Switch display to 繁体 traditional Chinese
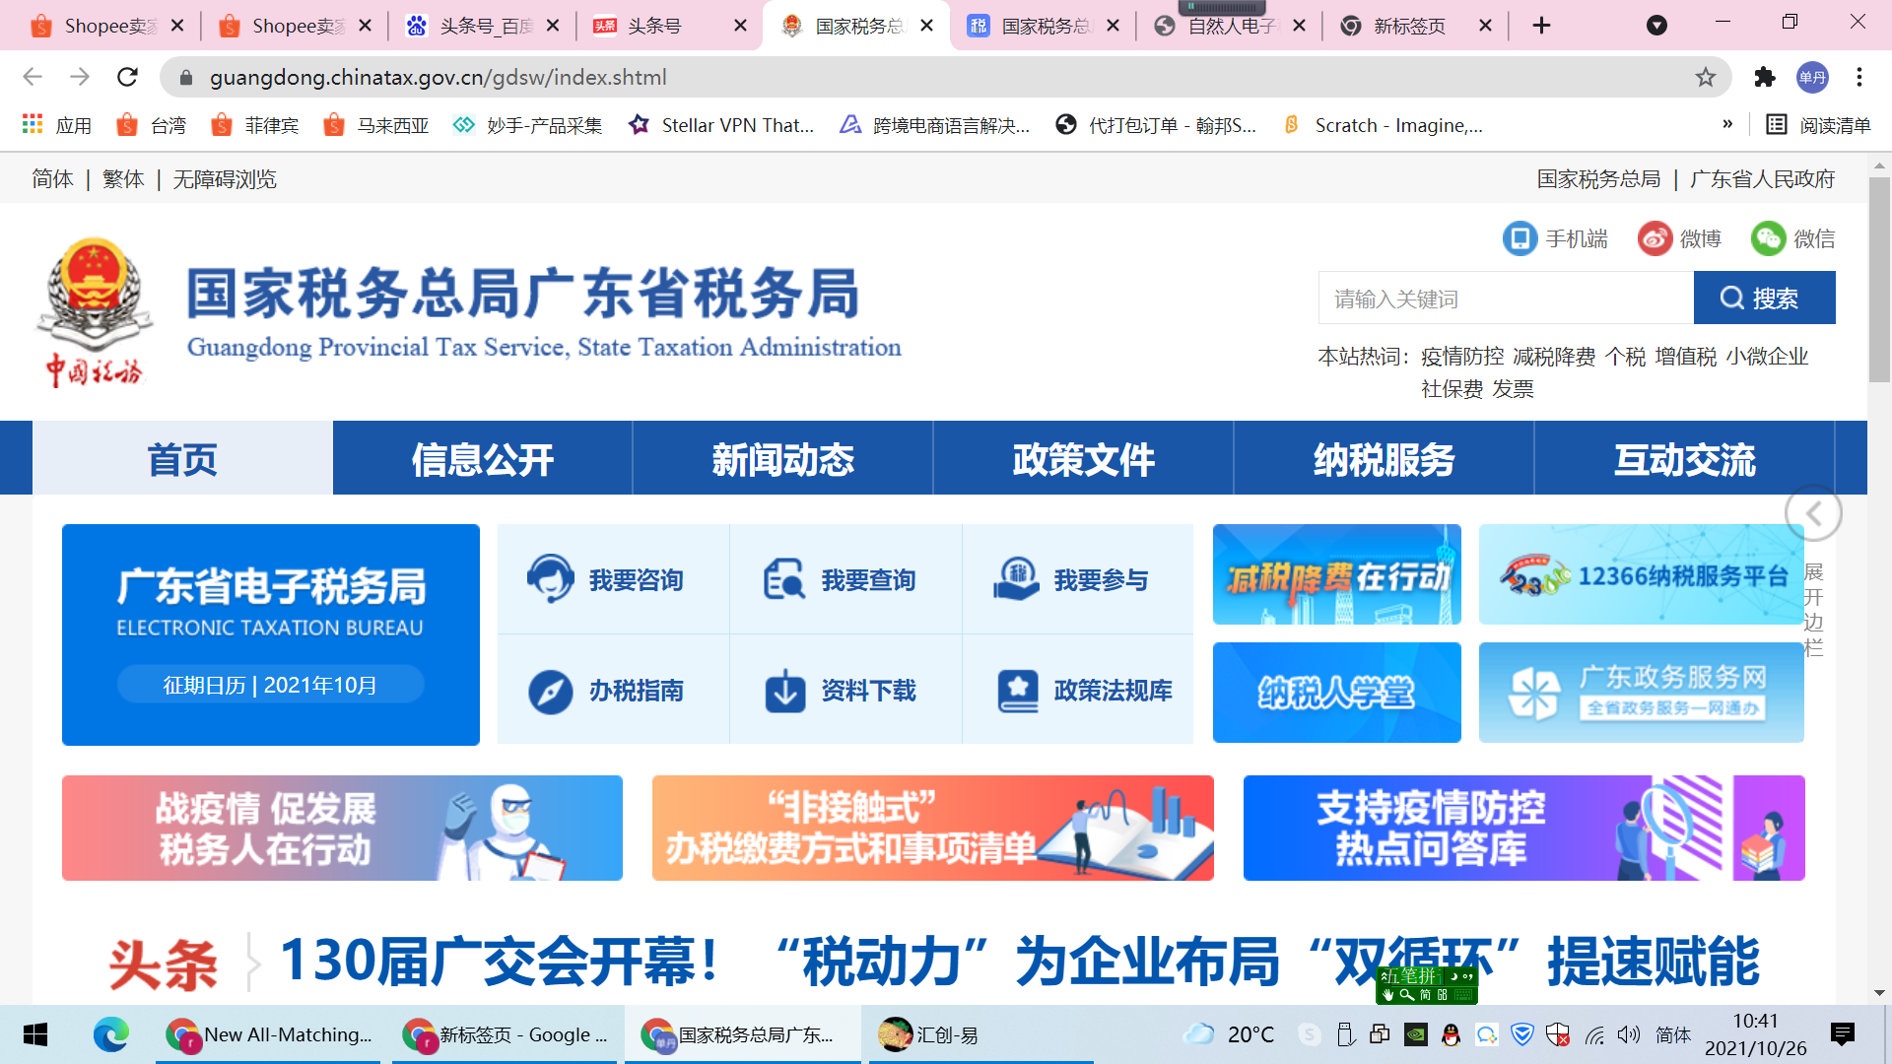 click(x=122, y=179)
